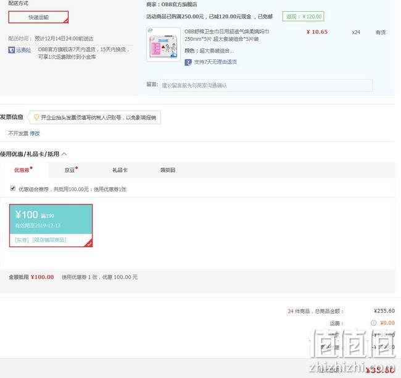This screenshot has height=378, width=401.
Task: Click the 运费险 shield icon
Action: pyautogui.click(x=12, y=49)
